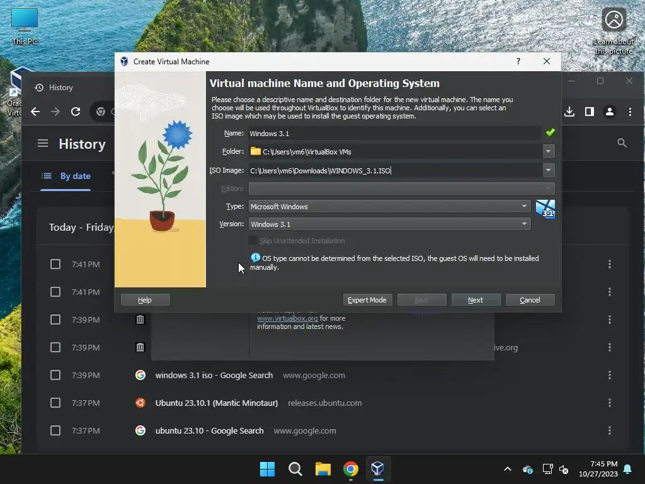Open taskbar Search
The width and height of the screenshot is (645, 484).
[x=295, y=469]
